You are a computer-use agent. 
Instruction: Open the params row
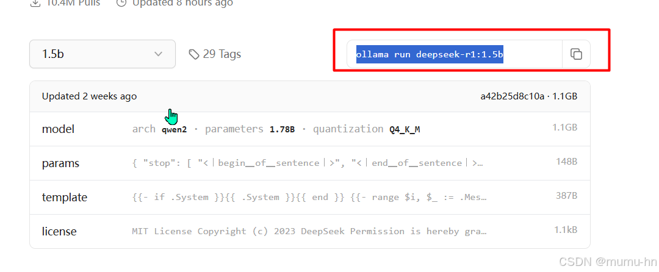click(x=310, y=163)
